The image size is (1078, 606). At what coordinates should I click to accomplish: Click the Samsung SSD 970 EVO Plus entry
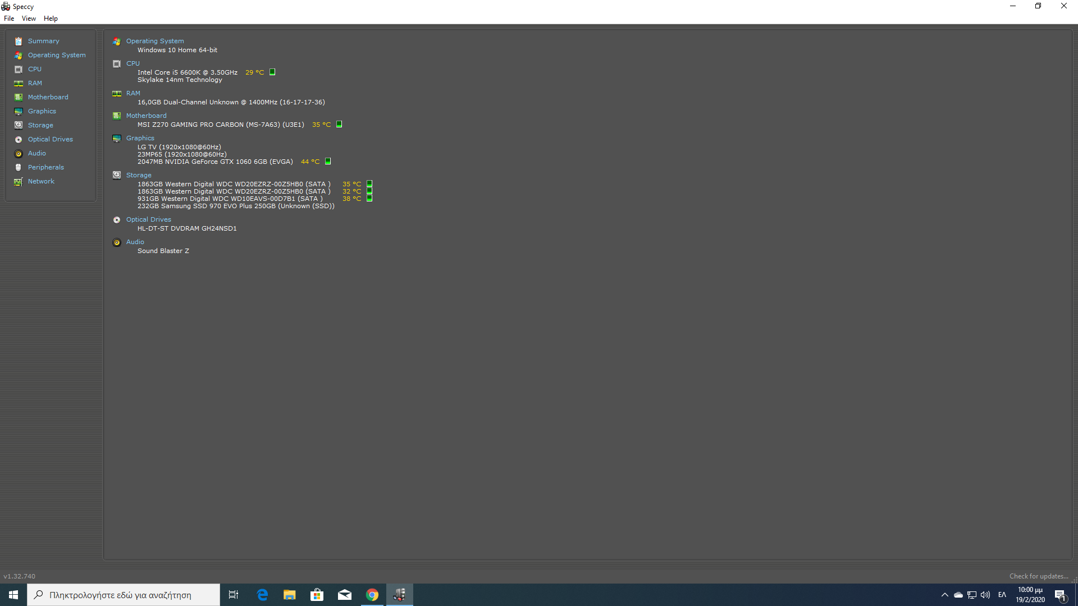tap(236, 206)
